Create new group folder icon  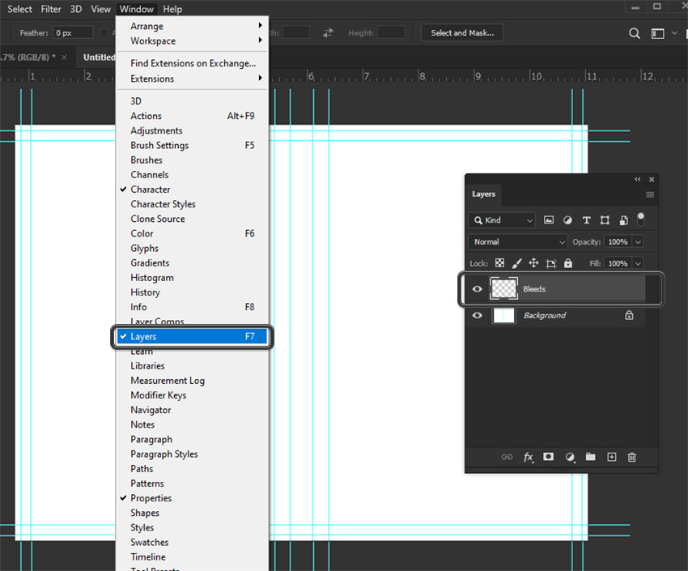(x=591, y=457)
